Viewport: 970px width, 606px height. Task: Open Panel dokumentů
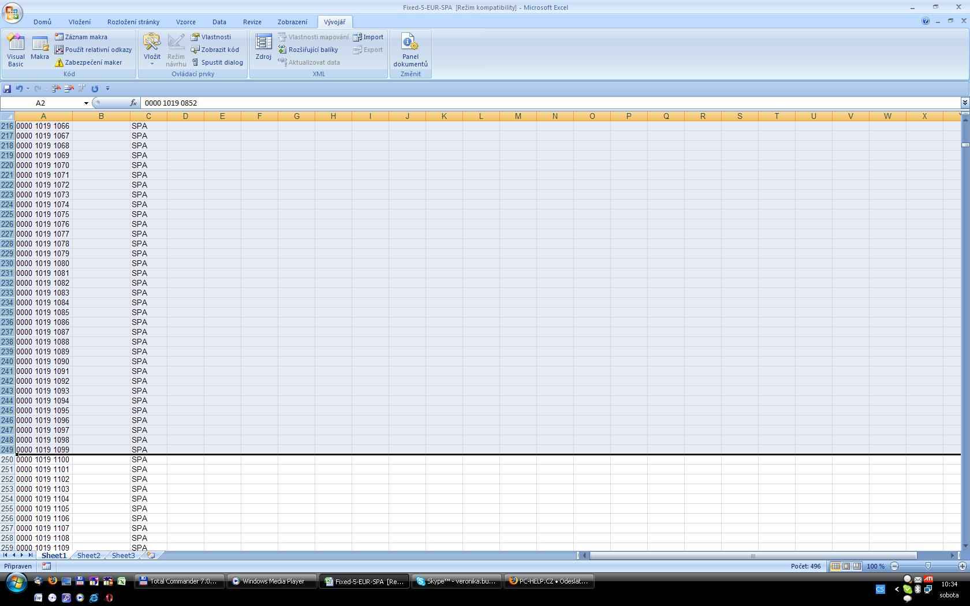coord(410,50)
